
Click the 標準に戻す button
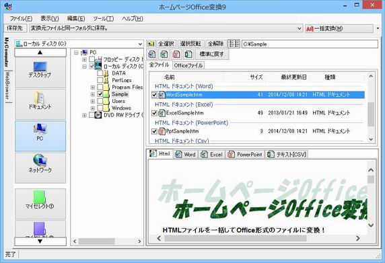click(x=211, y=54)
